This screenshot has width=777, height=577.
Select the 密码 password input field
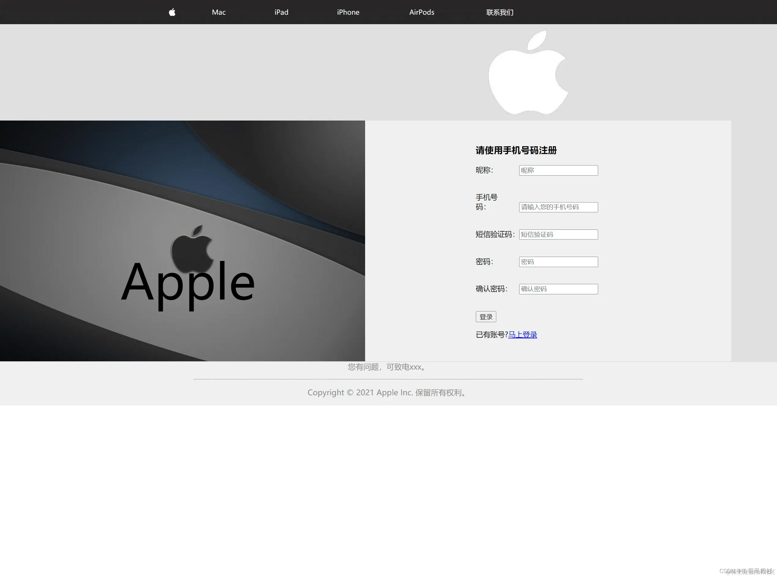(558, 262)
